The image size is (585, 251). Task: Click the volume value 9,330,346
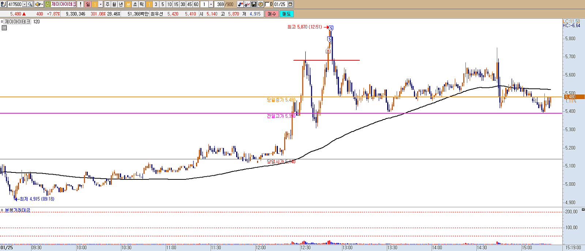click(x=76, y=14)
